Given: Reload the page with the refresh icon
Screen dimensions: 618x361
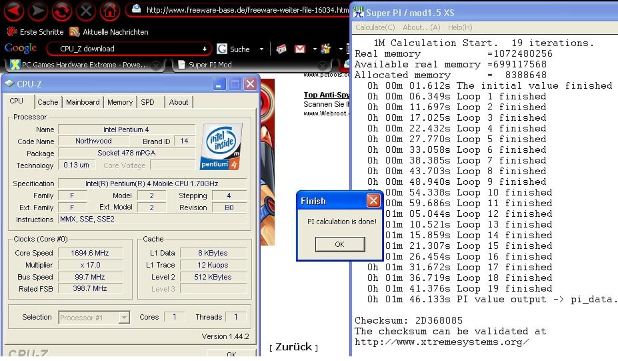Looking at the screenshot, I should tap(62, 11).
